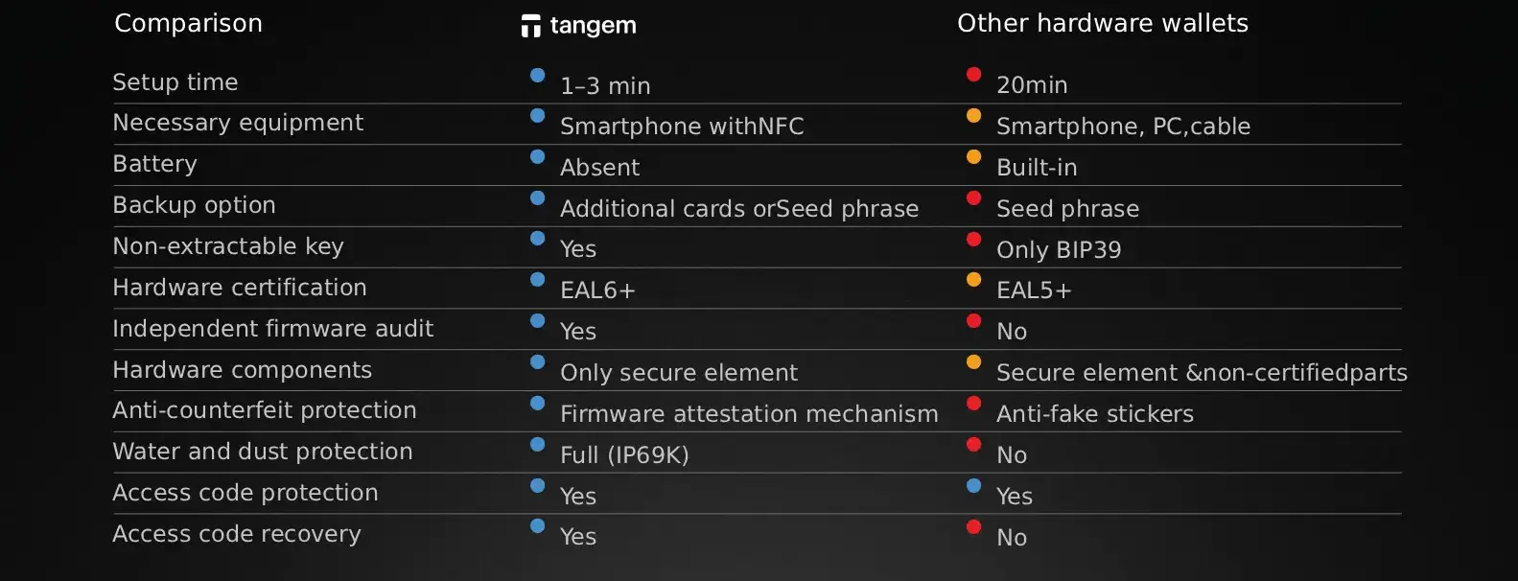
Task: Click the blue dot beside "Full (IP69K)"
Action: point(538,444)
